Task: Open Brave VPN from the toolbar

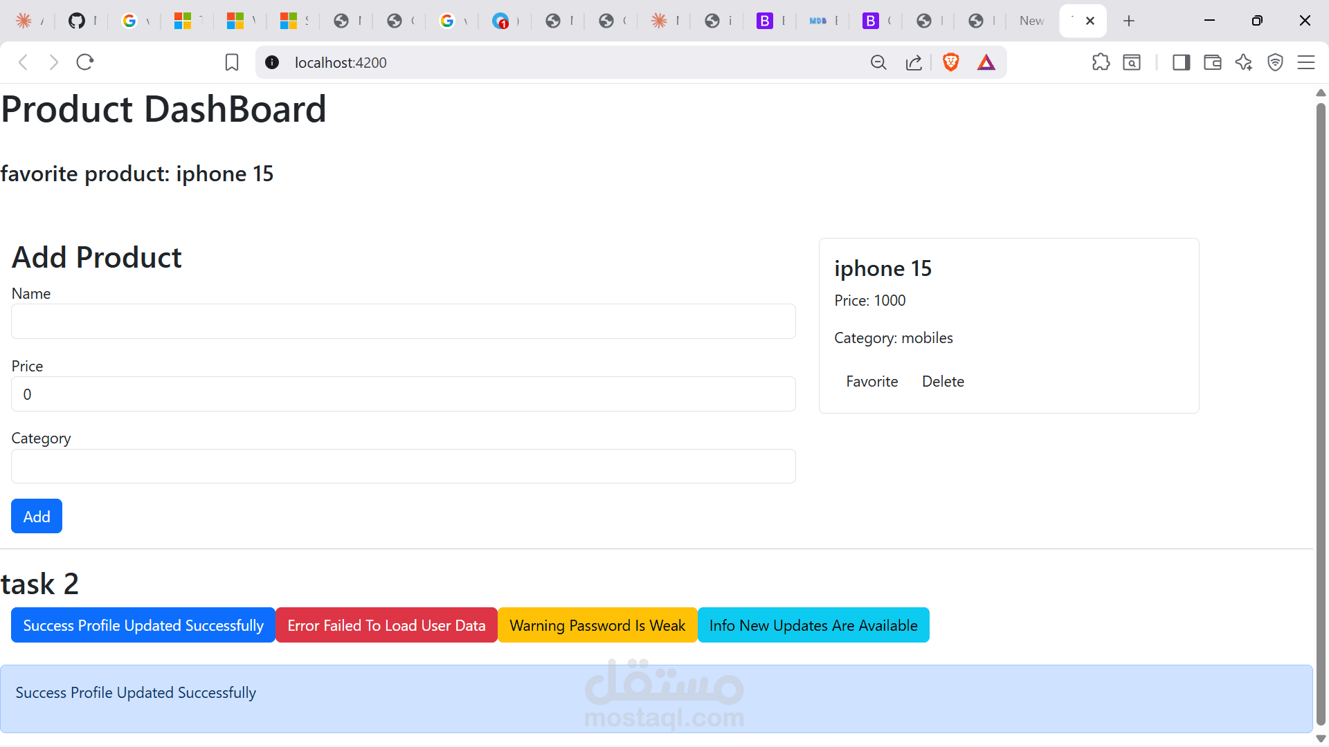Action: click(x=1276, y=62)
